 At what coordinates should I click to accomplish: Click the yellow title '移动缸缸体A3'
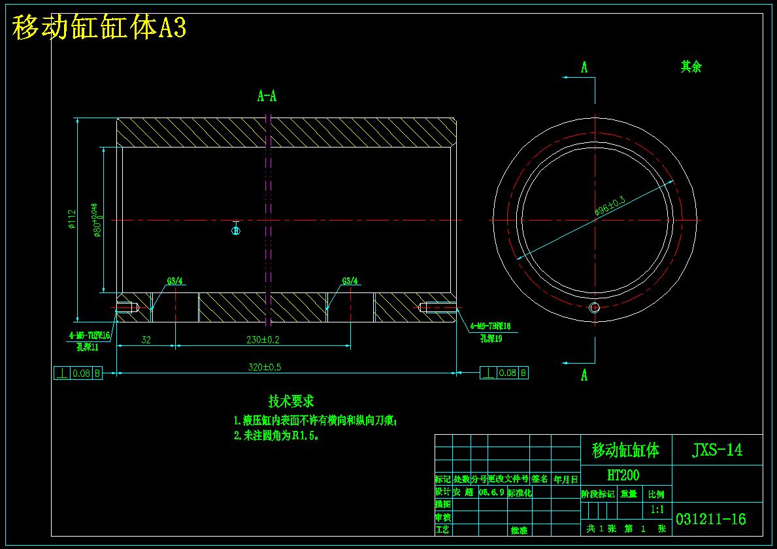click(x=99, y=27)
